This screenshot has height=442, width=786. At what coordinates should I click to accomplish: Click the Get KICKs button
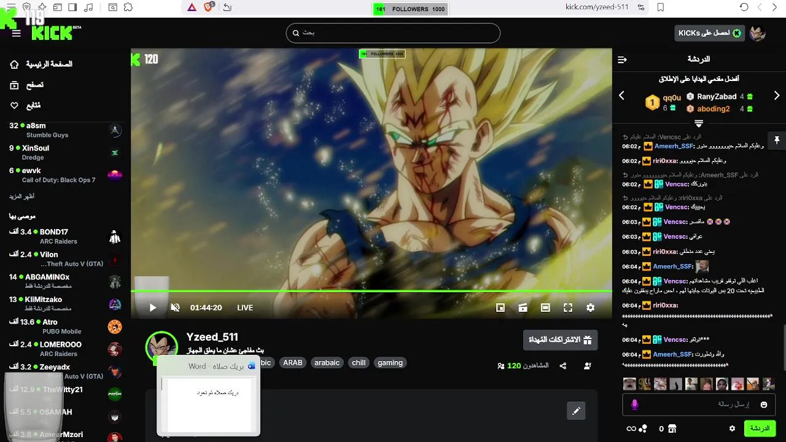709,33
